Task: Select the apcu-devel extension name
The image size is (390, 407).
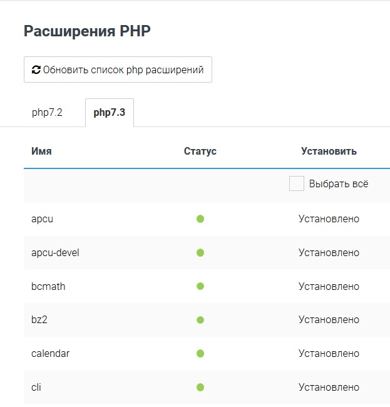Action: (55, 253)
